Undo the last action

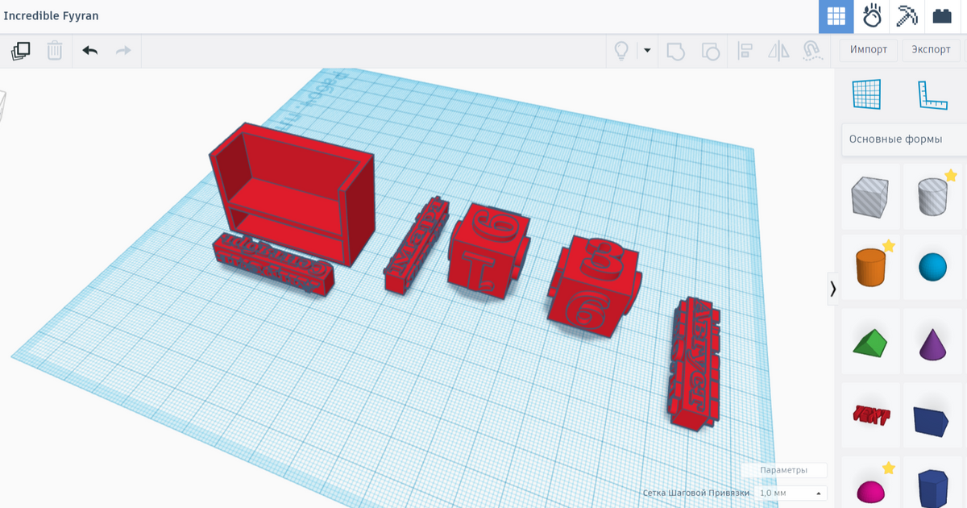tap(89, 51)
